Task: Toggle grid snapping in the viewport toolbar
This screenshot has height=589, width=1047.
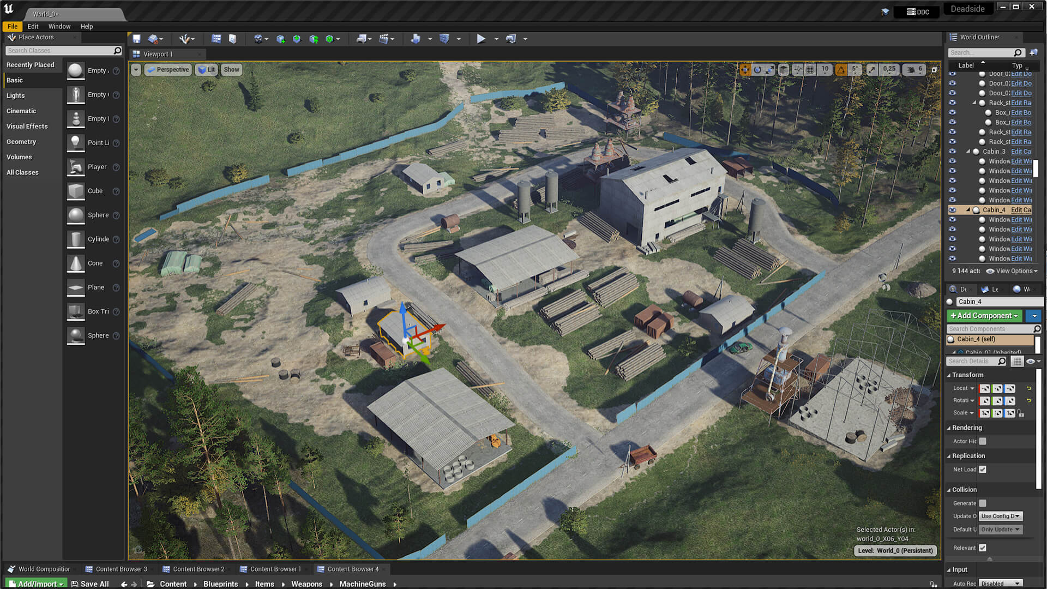Action: [x=810, y=70]
